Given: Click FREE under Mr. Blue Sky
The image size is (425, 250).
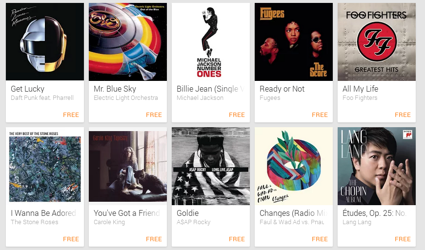Looking at the screenshot, I should [x=154, y=115].
